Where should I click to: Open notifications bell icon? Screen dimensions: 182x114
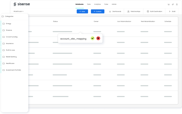(173, 4)
